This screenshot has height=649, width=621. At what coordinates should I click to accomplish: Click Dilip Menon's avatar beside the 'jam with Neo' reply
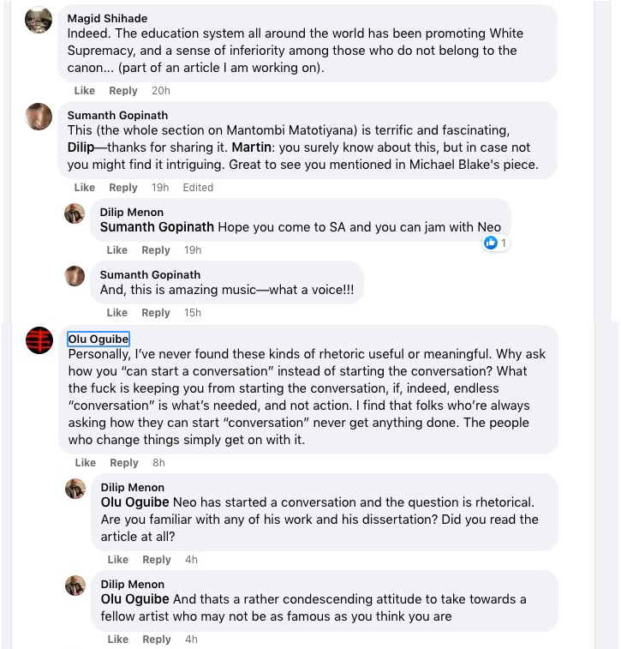click(75, 213)
